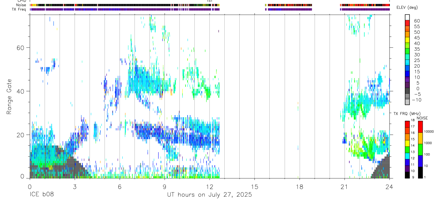Click x-axis tick label '12'
Image resolution: width=438 pixels, height=202 pixels.
coord(209,186)
